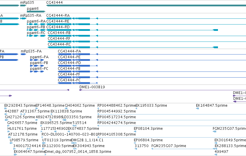The height and width of the screenshot is (156, 246).
Task: Select EK113838.5prime feature
Action: [x=66, y=111]
